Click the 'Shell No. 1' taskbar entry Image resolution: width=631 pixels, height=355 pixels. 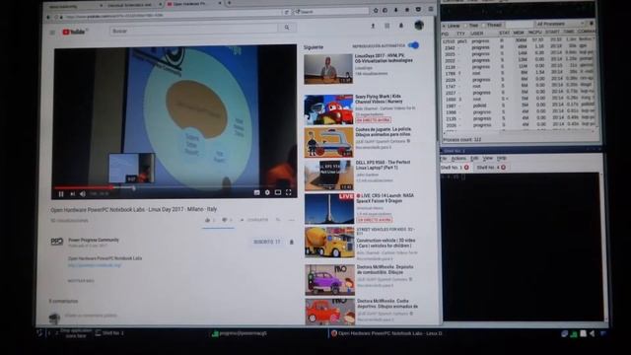109,333
